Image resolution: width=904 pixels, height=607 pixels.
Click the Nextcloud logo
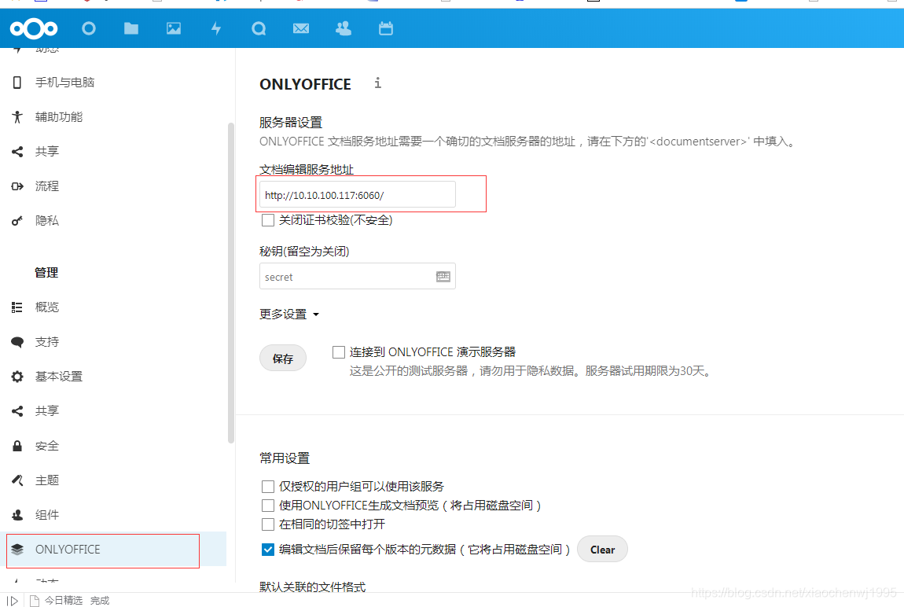(x=34, y=28)
